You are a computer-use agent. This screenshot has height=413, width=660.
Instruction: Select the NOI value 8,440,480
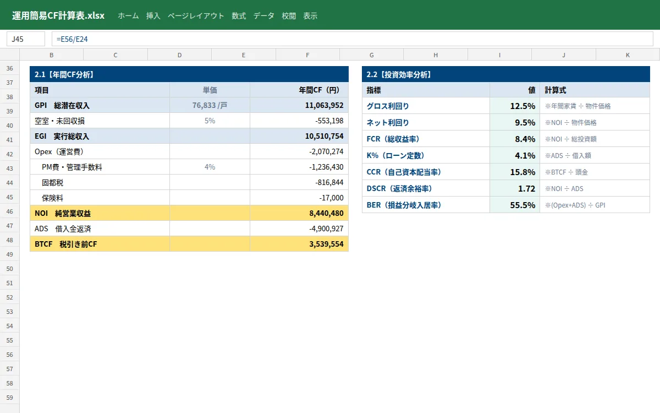[x=299, y=213]
